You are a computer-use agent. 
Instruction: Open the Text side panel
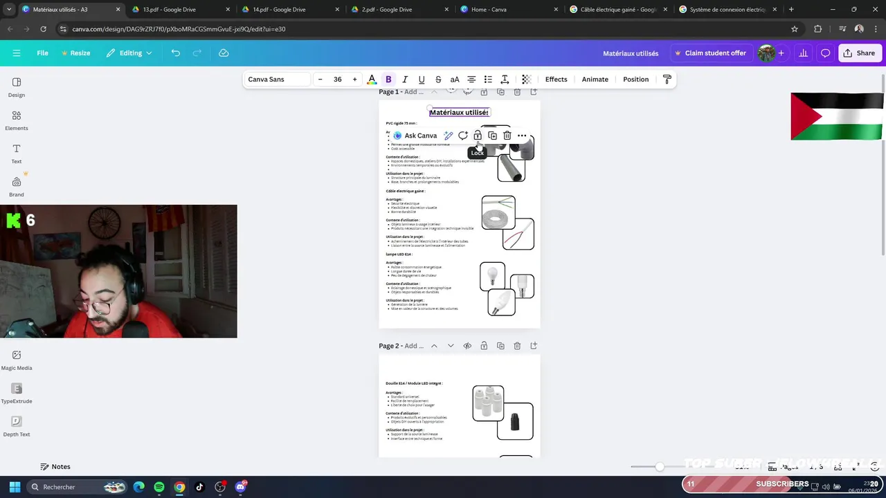[x=17, y=154]
